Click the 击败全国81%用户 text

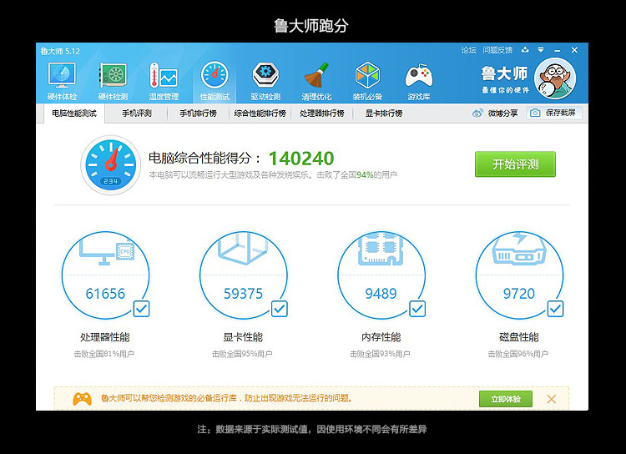click(104, 354)
